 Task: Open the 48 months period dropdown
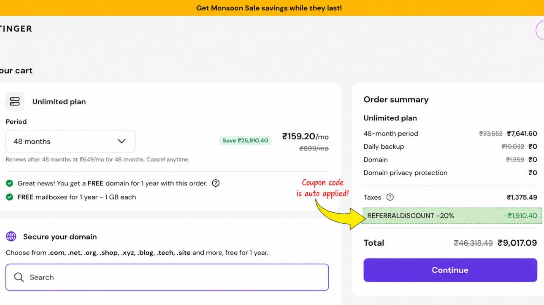(70, 141)
